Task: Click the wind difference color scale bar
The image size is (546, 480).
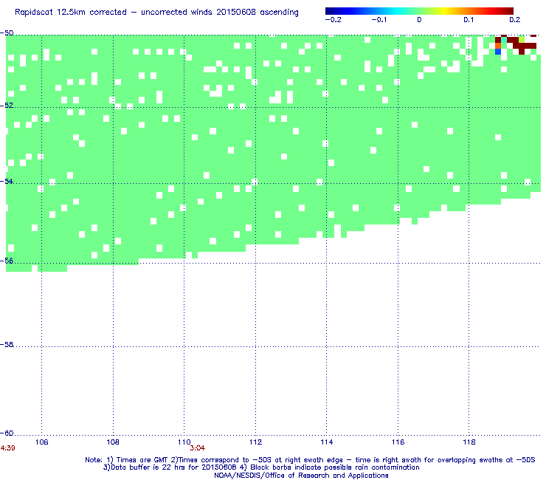Action: coord(419,11)
